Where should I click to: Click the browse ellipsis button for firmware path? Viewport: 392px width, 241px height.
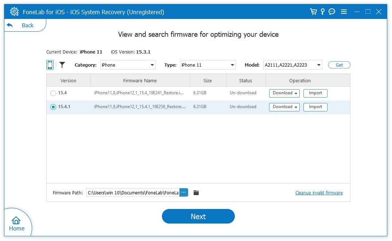[x=183, y=192]
